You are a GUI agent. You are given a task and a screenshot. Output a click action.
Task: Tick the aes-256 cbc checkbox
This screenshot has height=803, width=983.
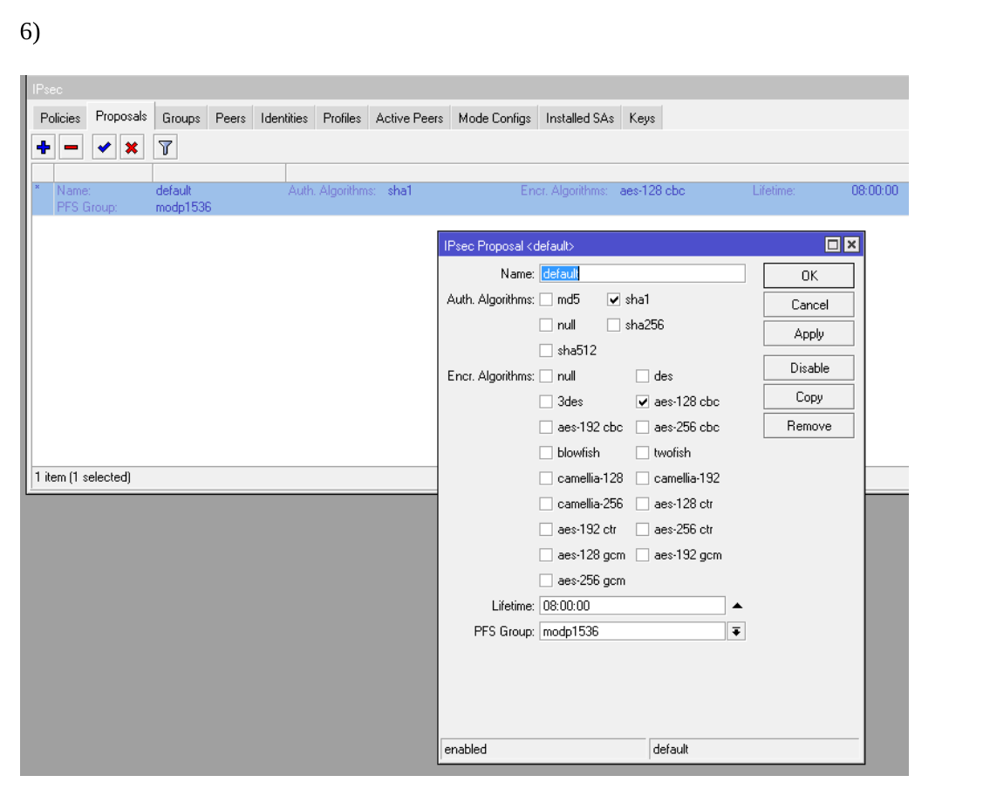[x=643, y=427]
